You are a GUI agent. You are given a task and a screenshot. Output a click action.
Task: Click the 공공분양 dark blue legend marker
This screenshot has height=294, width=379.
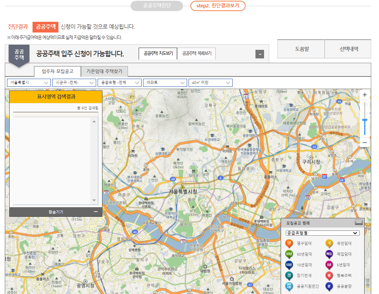(x=329, y=286)
